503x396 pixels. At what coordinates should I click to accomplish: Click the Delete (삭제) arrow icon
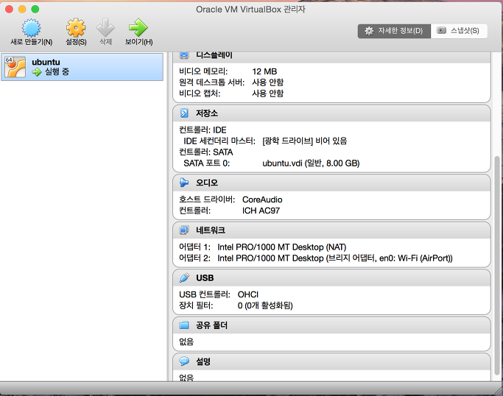[105, 27]
